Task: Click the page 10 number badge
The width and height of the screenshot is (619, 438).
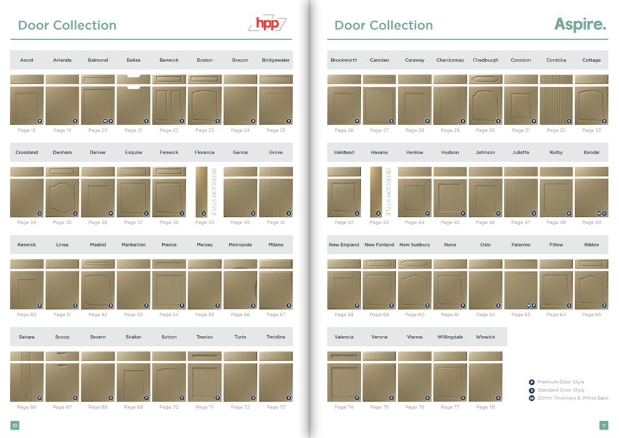Action: (x=15, y=425)
